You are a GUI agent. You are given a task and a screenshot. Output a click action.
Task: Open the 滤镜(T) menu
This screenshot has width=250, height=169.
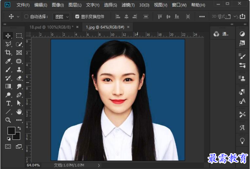(128, 5)
